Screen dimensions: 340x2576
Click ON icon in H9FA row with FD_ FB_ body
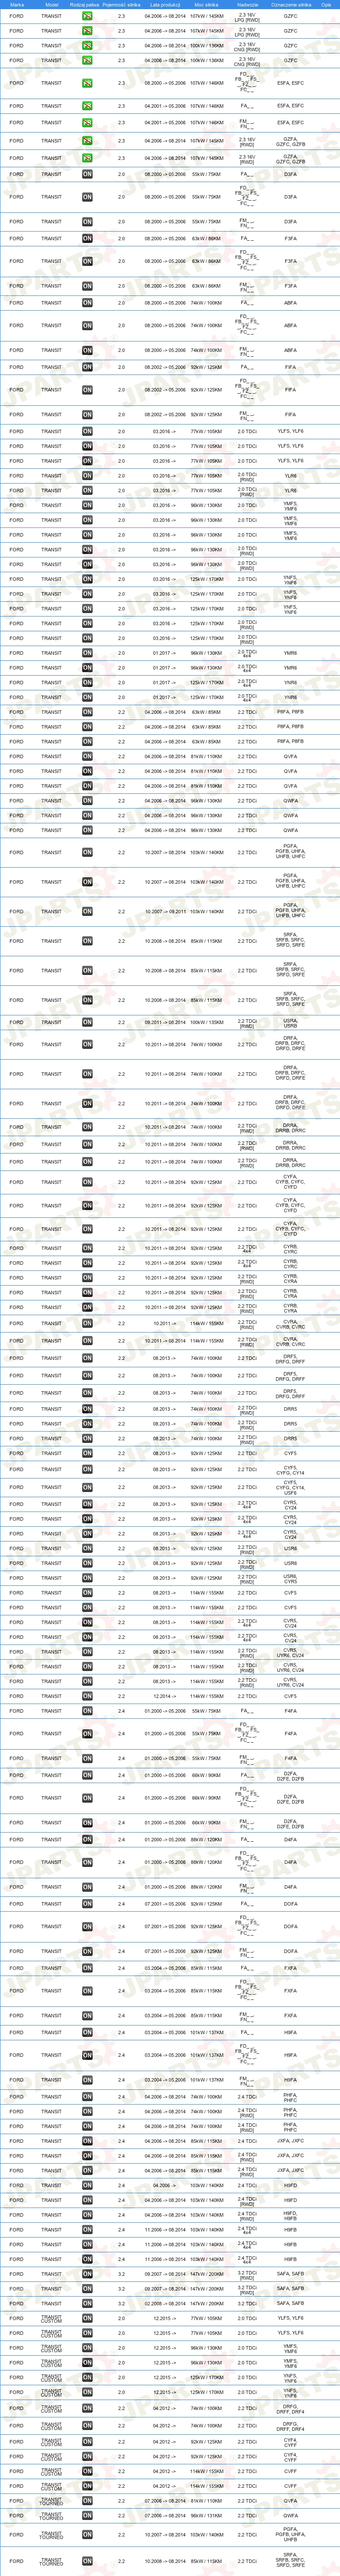pos(87,2054)
